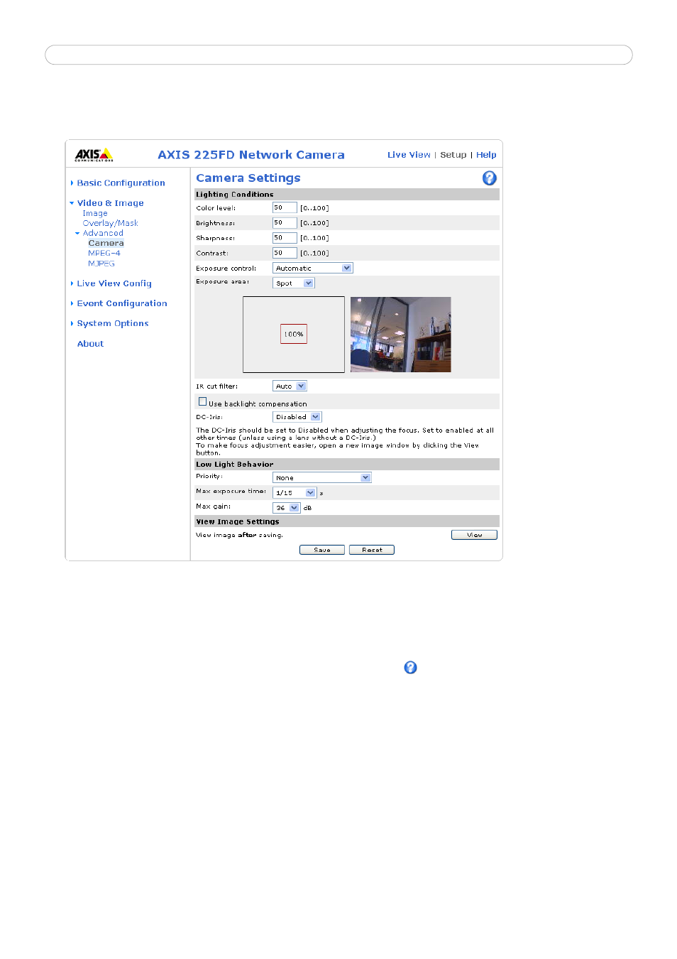Click the empty top search bar
This screenshot has height=959, width=677.
[x=338, y=55]
